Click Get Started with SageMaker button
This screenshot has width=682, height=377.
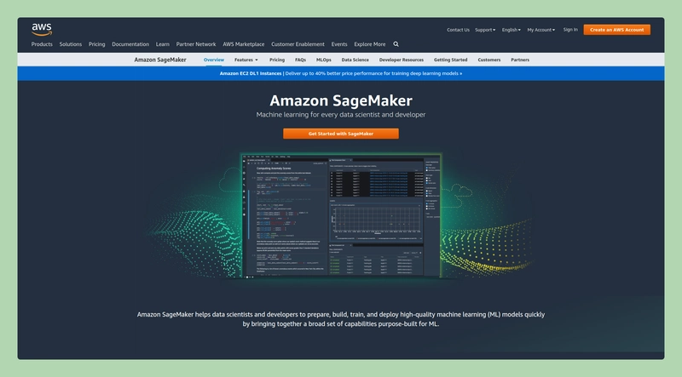click(340, 134)
